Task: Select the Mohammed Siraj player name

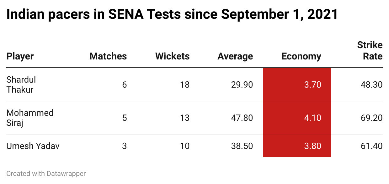Action: [30, 118]
